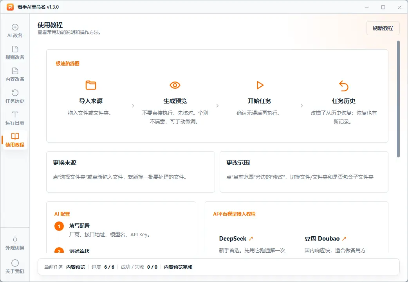Image resolution: width=408 pixels, height=282 pixels.
Task: Click the 极速路线图 heading
Action: pyautogui.click(x=68, y=64)
